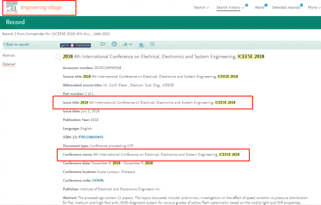Click the 'Get it' full-text button
321x205 pixels.
click(75, 45)
